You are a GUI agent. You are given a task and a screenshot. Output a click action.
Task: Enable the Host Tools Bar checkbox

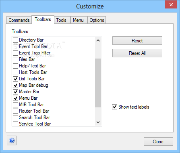15,72
